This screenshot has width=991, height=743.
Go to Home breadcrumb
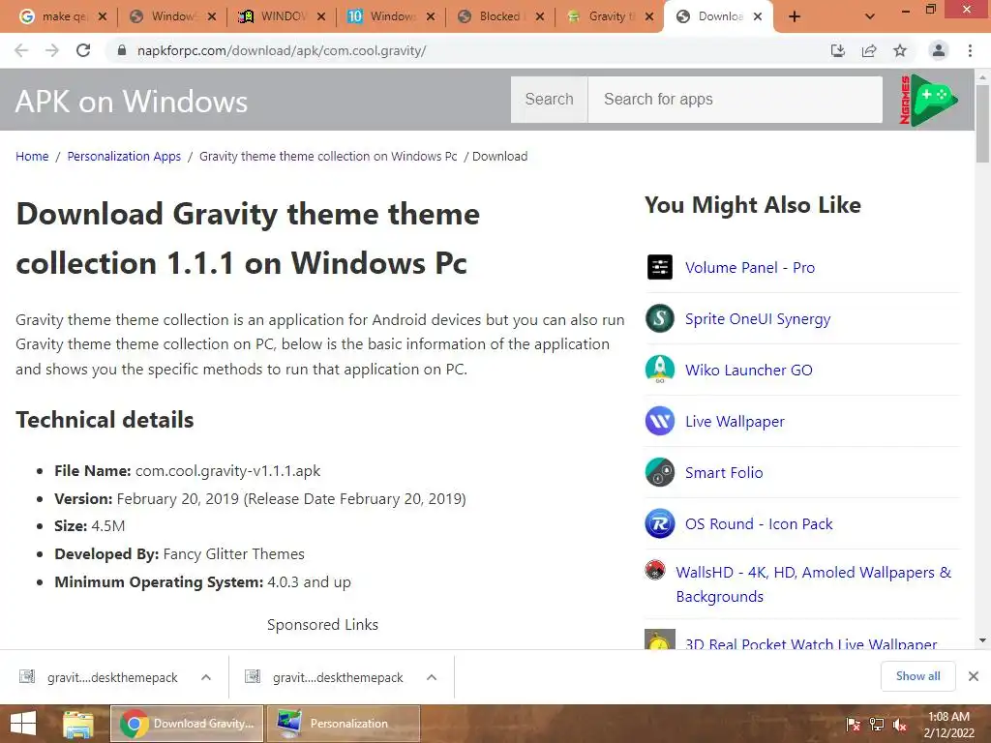click(x=32, y=156)
